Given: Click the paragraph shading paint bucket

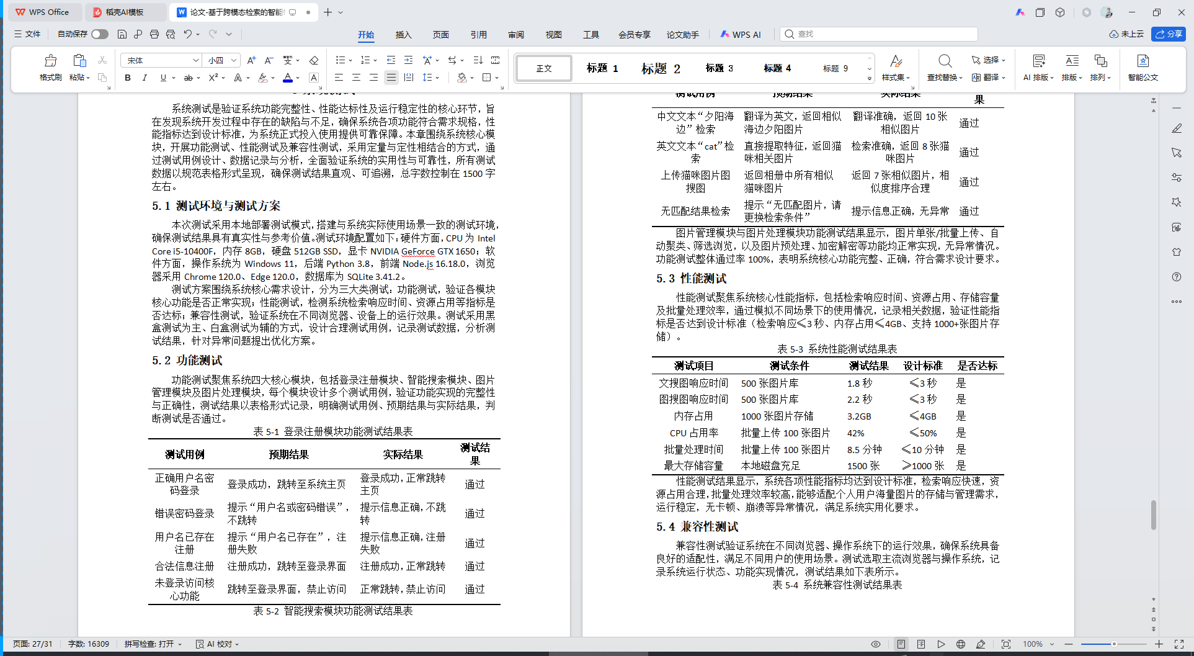Looking at the screenshot, I should (461, 78).
